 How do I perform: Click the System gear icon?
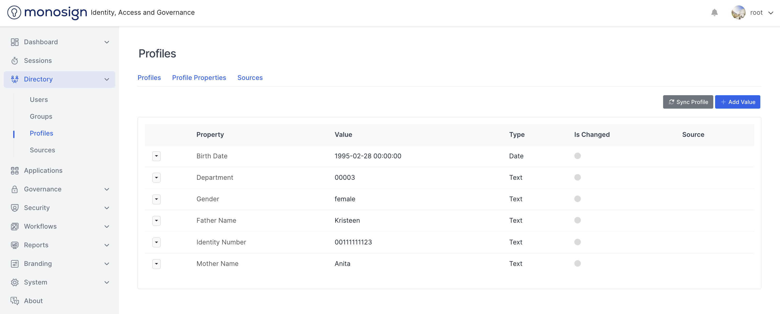pyautogui.click(x=14, y=282)
